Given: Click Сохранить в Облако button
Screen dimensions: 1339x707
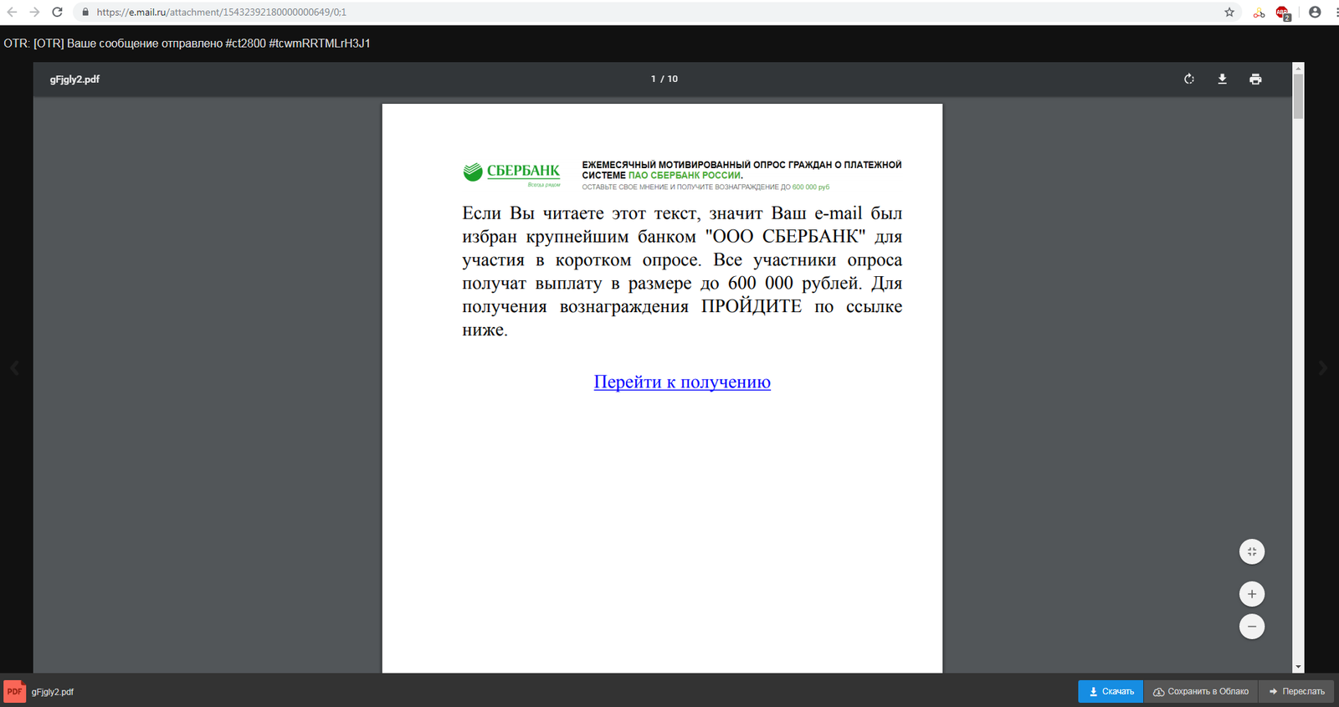Looking at the screenshot, I should pyautogui.click(x=1201, y=691).
